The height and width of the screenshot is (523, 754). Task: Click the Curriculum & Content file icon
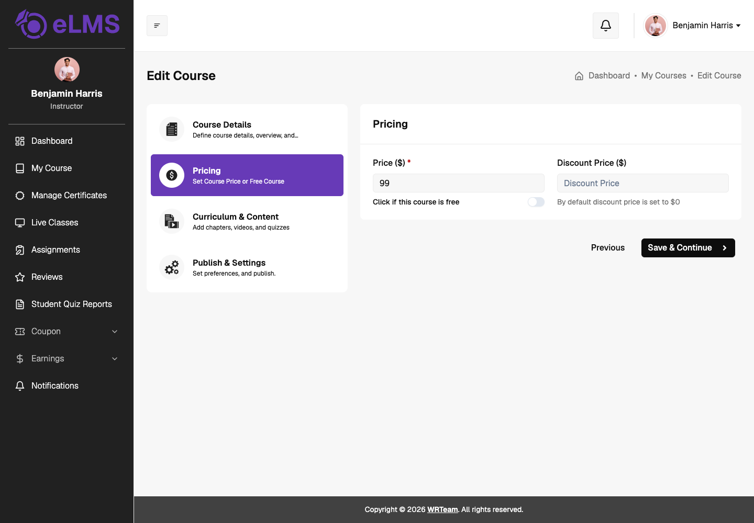click(172, 221)
